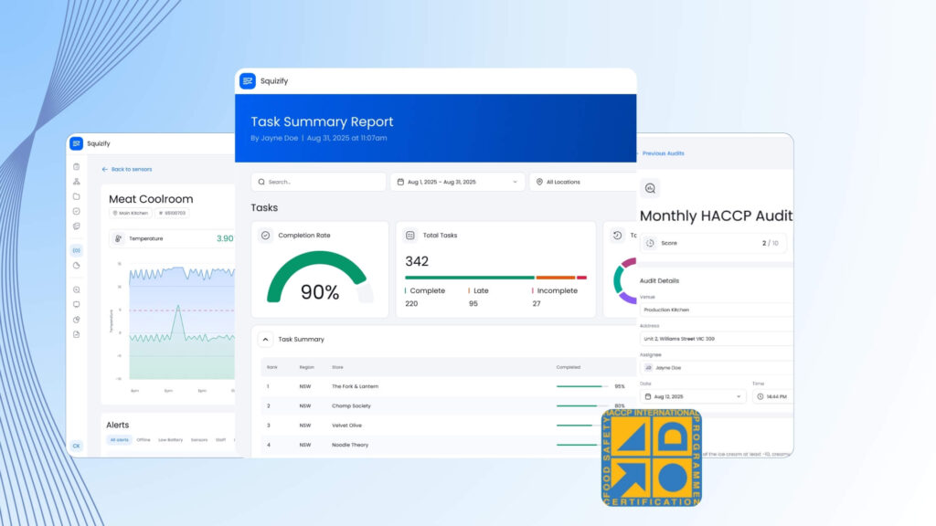Switch to the Low Battery alerts tab
936x526 pixels.
click(170, 440)
